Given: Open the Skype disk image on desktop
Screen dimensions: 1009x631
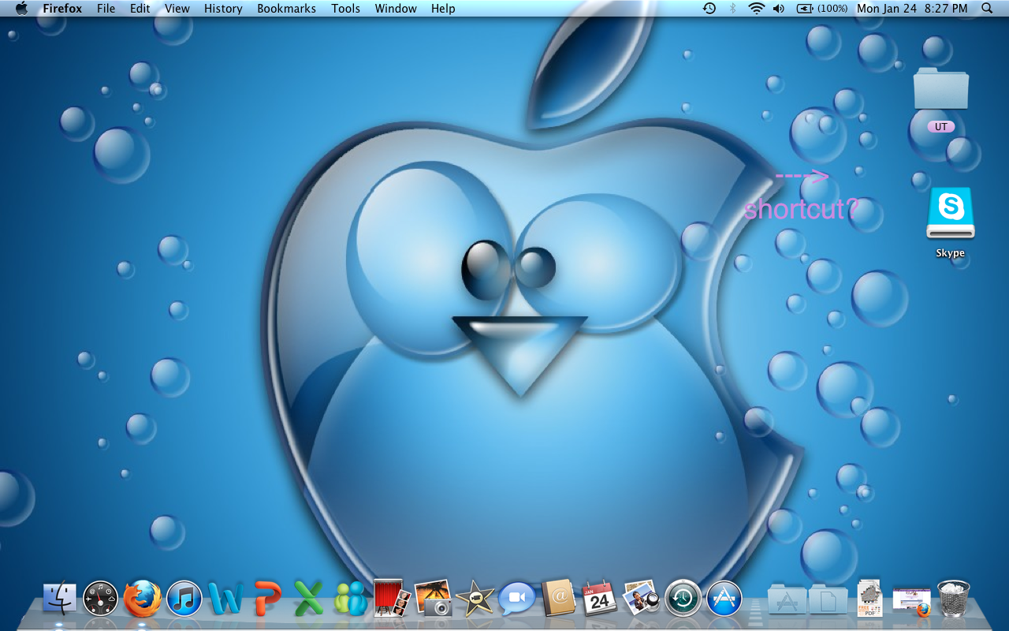Looking at the screenshot, I should coord(951,213).
